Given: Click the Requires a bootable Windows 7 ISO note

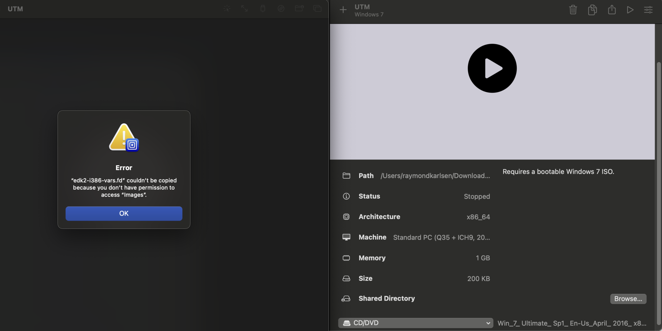Looking at the screenshot, I should (558, 172).
